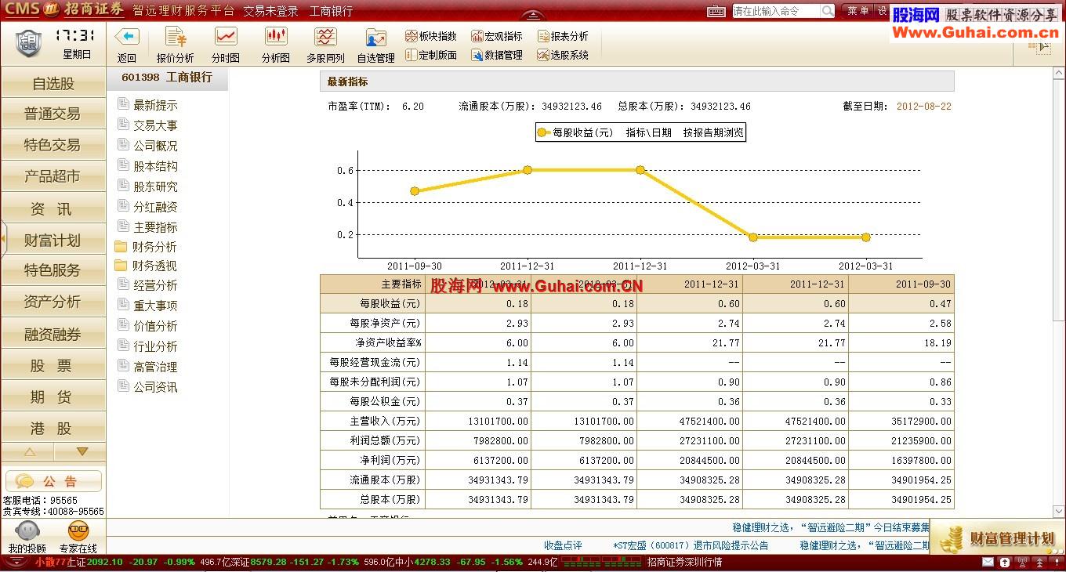The image size is (1066, 572).
Task: Open 经营分析 in info tree
Action: click(x=155, y=285)
